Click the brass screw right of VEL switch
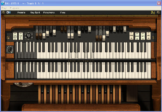 (x=154, y=38)
